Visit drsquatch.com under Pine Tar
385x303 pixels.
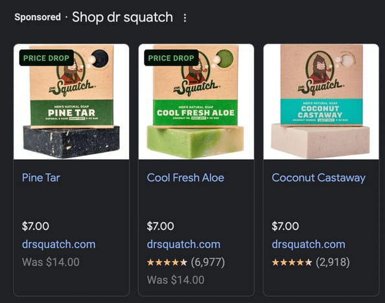pos(59,245)
